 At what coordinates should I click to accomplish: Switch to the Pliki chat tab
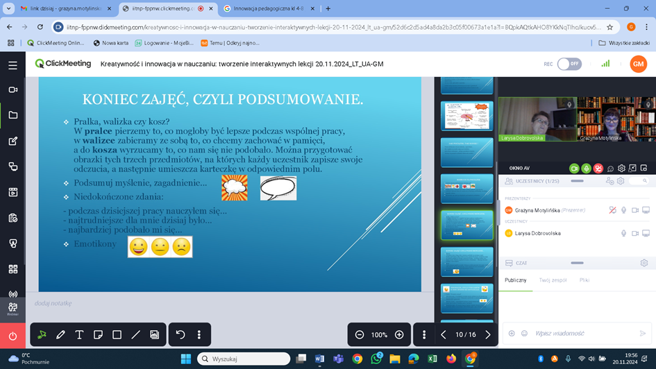(x=584, y=280)
